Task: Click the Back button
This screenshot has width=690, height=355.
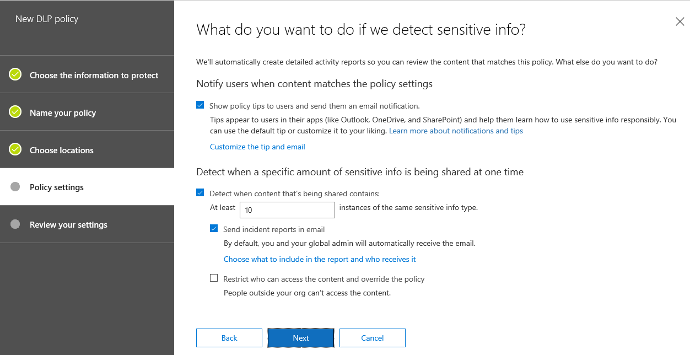Action: [229, 337]
